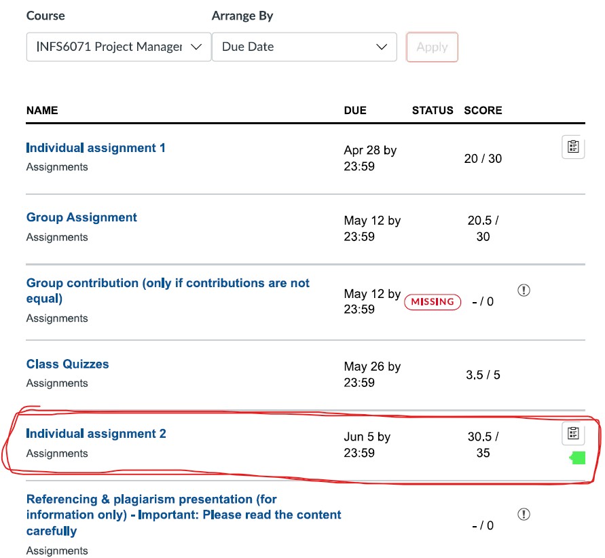Open the Arrange By Due Date dropdown

pyautogui.click(x=304, y=47)
